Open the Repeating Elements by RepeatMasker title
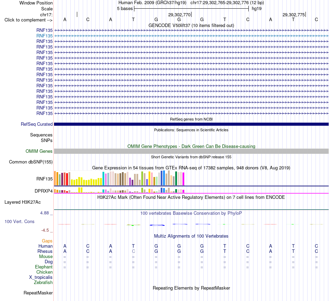 click(x=191, y=288)
